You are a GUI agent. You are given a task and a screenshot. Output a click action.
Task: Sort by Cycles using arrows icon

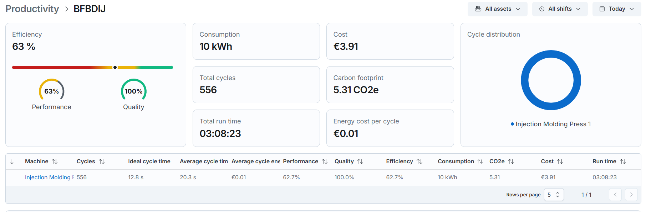tap(102, 161)
